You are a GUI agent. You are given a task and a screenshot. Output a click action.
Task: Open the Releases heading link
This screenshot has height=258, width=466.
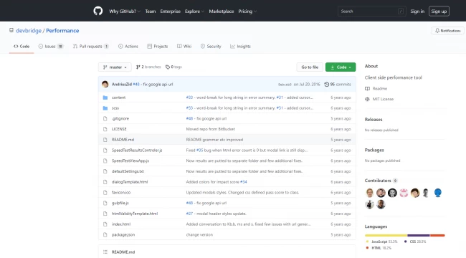click(374, 120)
